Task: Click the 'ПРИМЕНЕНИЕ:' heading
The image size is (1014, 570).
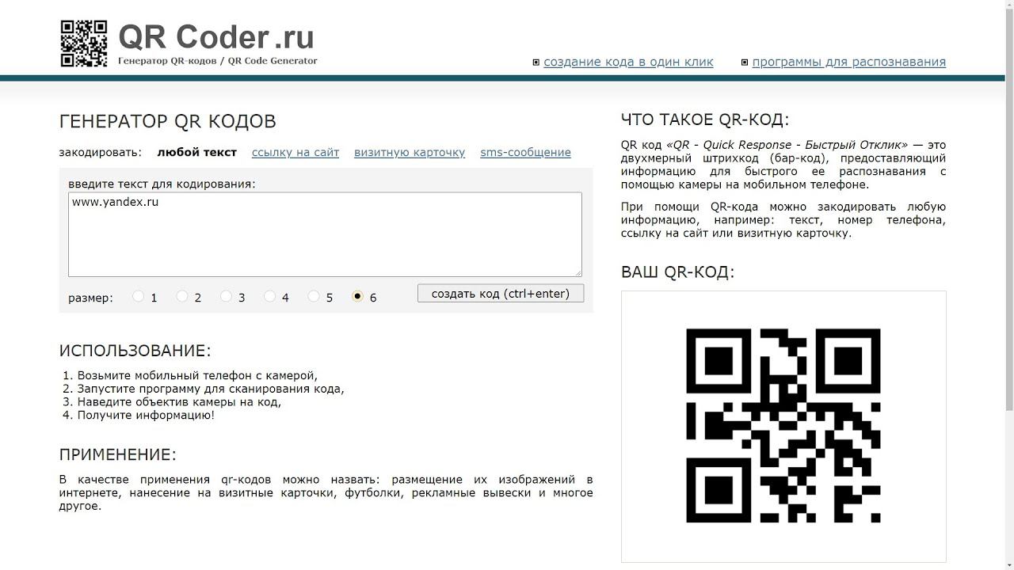Action: [118, 455]
